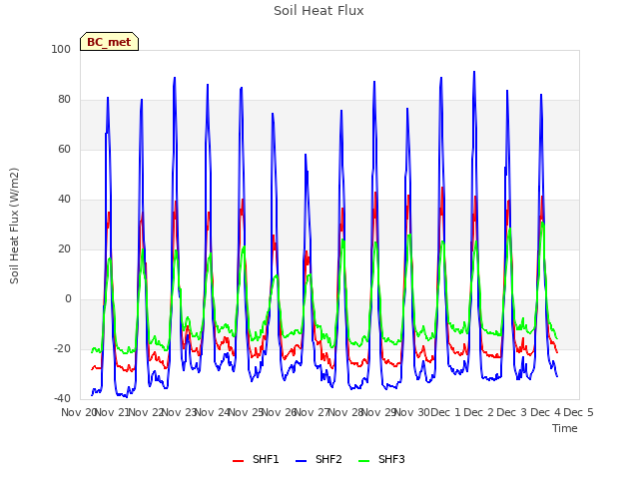The height and width of the screenshot is (479, 639).
Task: Click the Nov 23 x-axis tick label
Action: [180, 412]
